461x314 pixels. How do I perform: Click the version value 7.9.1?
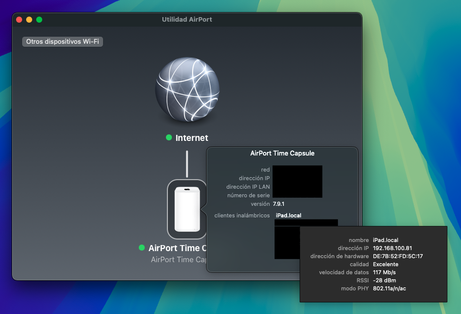click(279, 204)
